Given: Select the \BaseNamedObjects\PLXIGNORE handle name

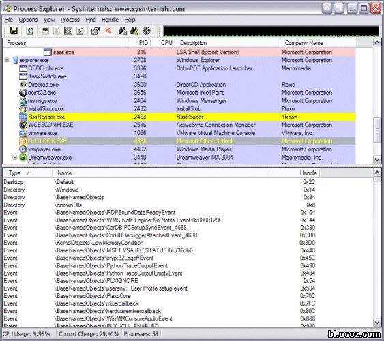Looking at the screenshot, I should coord(96,281).
